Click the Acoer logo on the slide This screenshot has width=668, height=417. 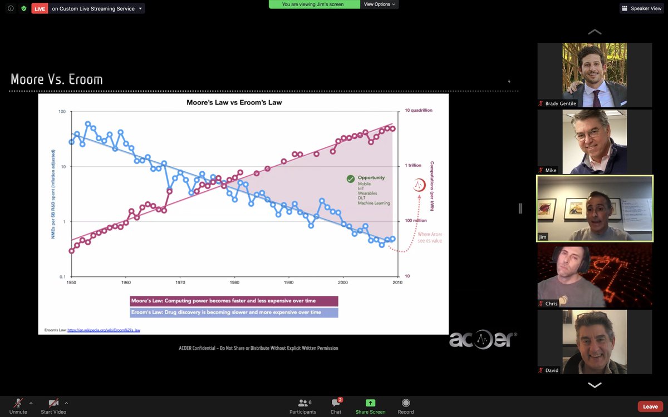(x=483, y=340)
